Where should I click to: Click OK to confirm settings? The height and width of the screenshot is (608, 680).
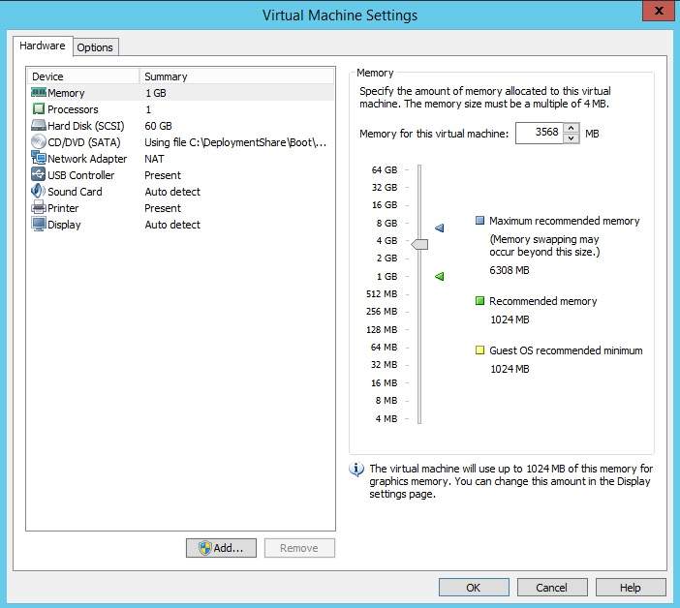click(x=473, y=588)
